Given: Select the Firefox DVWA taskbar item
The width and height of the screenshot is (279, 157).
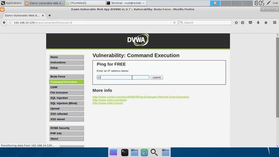Looking at the screenshot, I should pyautogui.click(x=44, y=3).
